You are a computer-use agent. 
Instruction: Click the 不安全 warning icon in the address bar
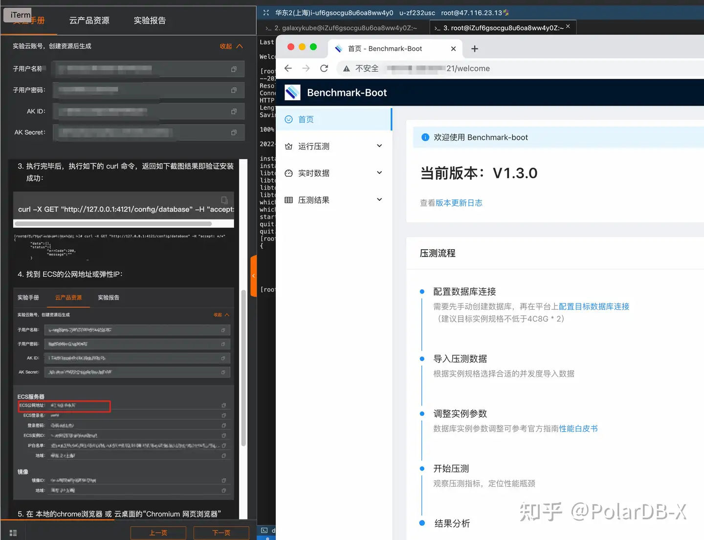pos(347,68)
